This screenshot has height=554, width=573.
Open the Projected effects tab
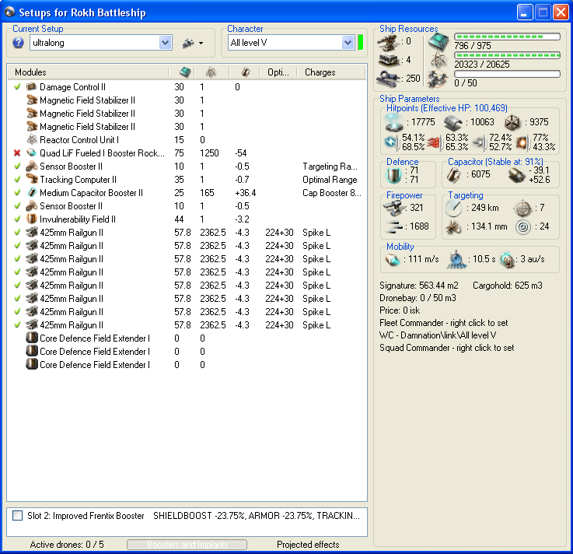coord(308,545)
